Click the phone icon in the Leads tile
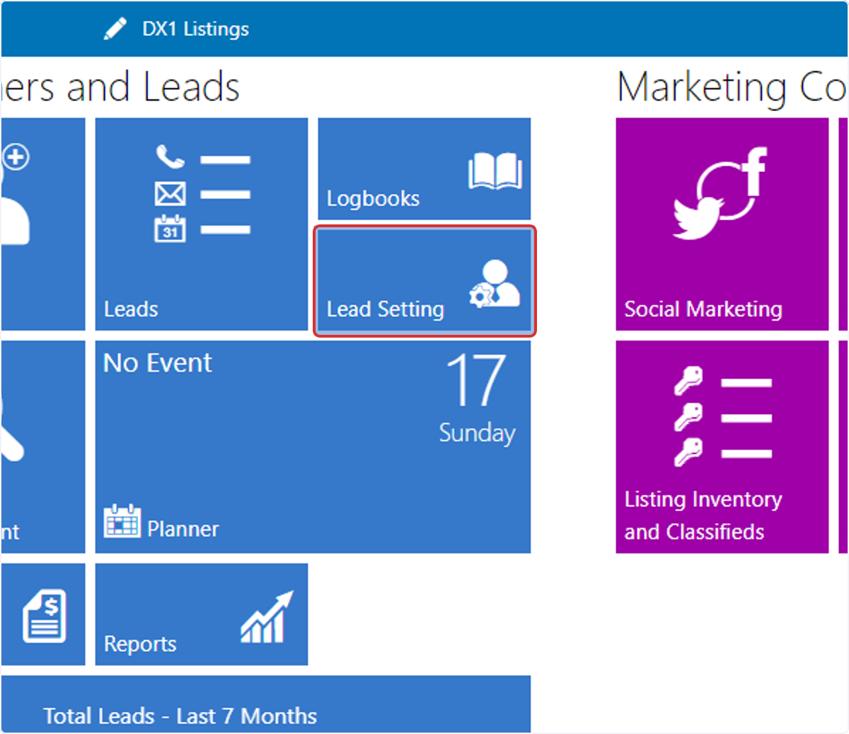849x734 pixels. 170,156
